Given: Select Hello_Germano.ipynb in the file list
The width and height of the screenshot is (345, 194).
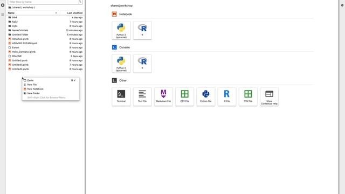Looking at the screenshot, I should click(45, 52).
